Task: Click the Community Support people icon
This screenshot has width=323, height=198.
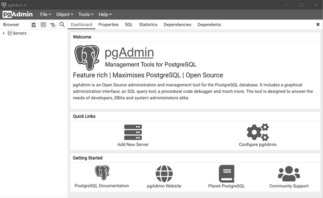Action: 289,174
